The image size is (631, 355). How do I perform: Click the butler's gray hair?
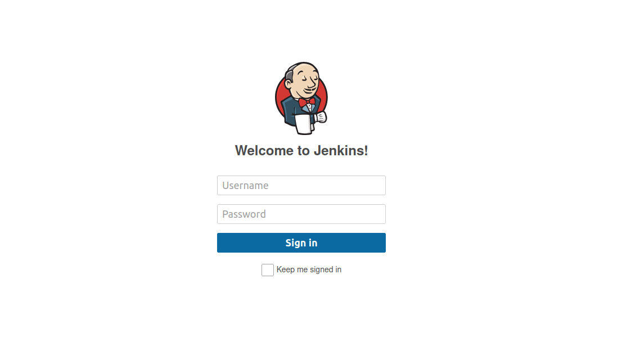pos(290,74)
